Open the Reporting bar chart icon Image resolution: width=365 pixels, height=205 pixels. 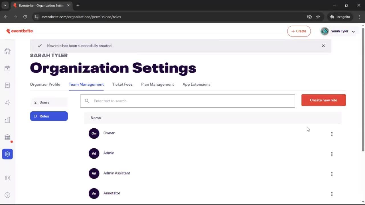coord(7,120)
